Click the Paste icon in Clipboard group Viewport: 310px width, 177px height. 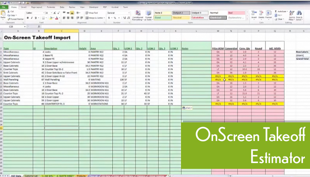coord(3,14)
